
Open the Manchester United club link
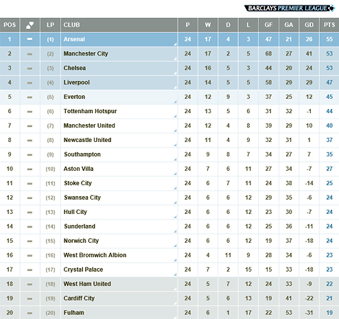[x=89, y=126]
